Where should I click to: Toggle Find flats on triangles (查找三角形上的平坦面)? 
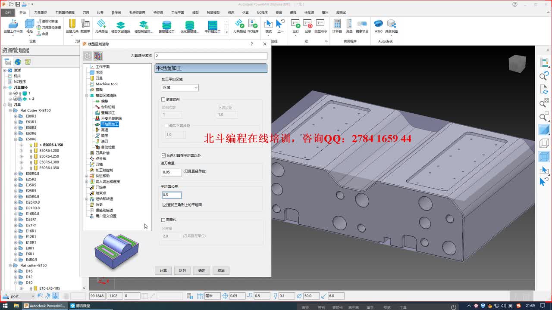(165, 205)
